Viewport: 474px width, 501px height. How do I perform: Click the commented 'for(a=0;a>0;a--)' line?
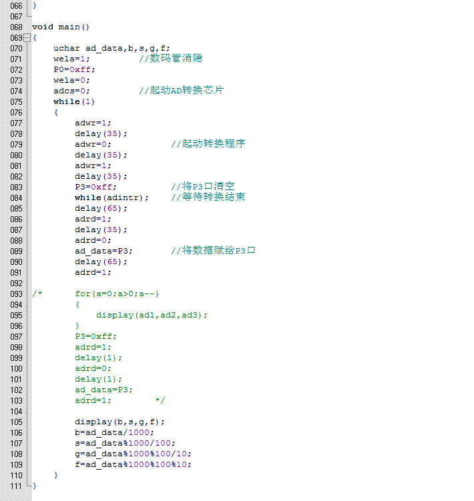pyautogui.click(x=117, y=294)
